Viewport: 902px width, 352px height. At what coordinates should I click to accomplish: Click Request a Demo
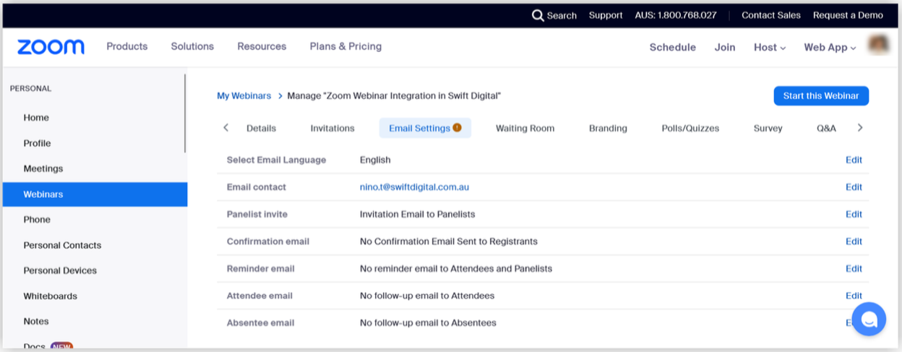coord(848,15)
